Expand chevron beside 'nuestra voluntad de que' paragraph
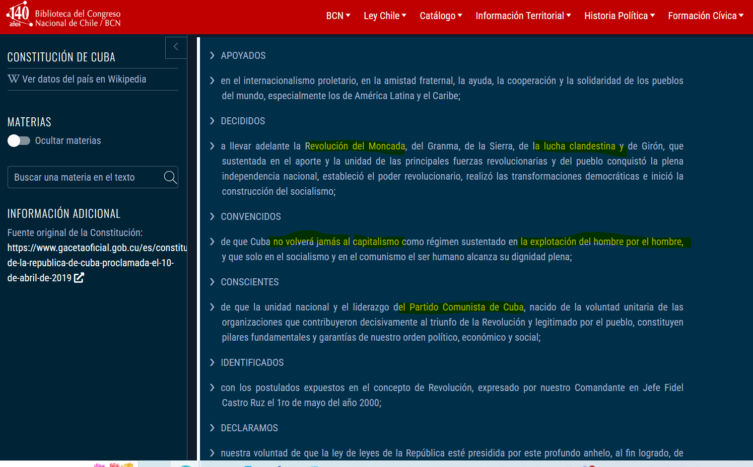 212,453
